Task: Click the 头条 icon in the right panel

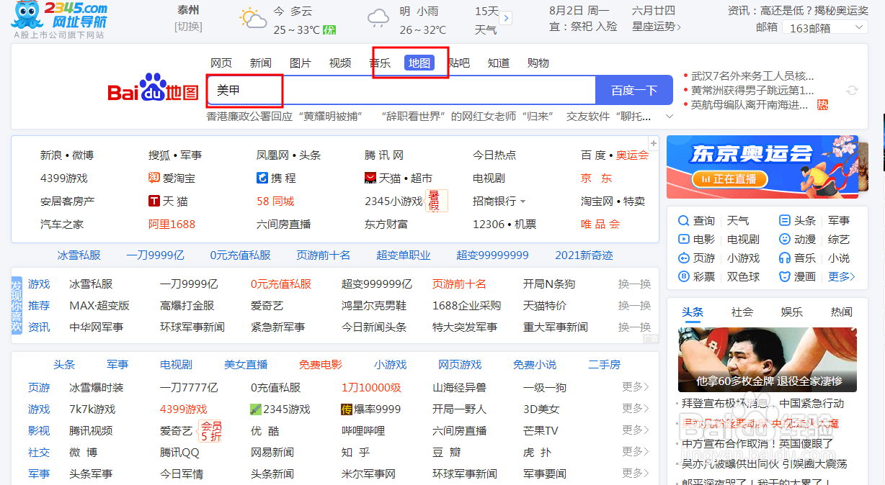Action: tap(785, 220)
